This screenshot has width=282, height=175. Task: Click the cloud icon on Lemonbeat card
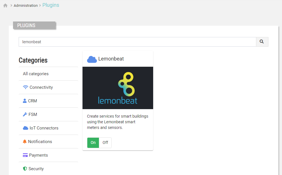click(x=92, y=59)
